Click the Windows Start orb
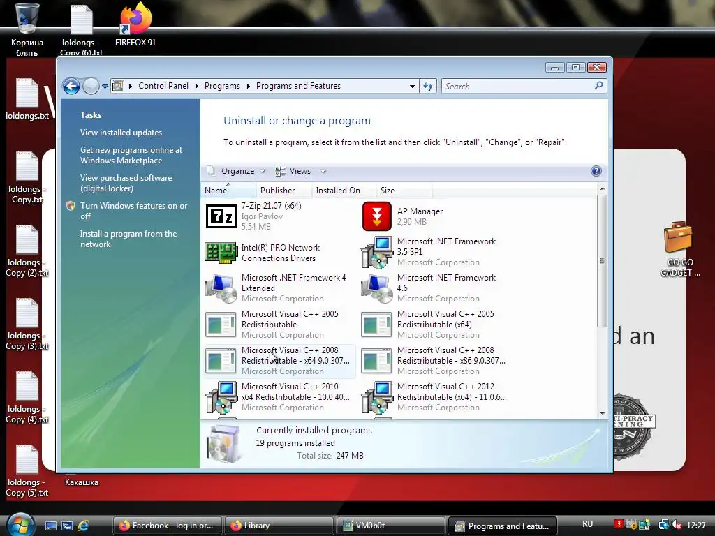This screenshot has height=536, width=715. [20, 525]
